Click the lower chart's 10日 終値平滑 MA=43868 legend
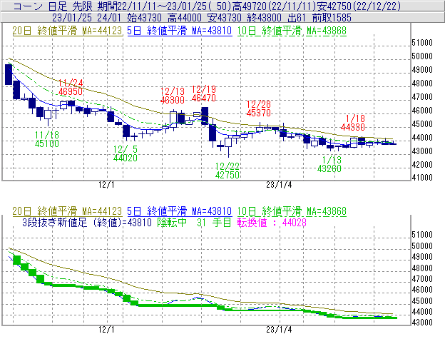 pyautogui.click(x=292, y=211)
